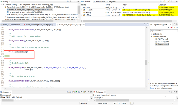The width and height of the screenshot is (178, 105).
Task: Click isrIntr1Flag in while statement
Action: [21, 52]
